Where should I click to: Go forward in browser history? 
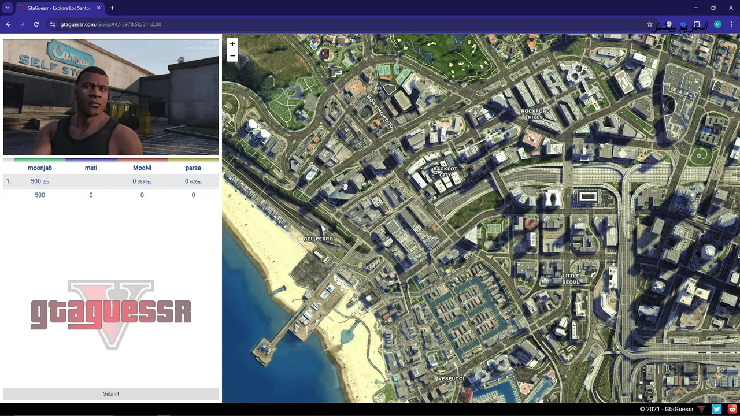point(22,24)
